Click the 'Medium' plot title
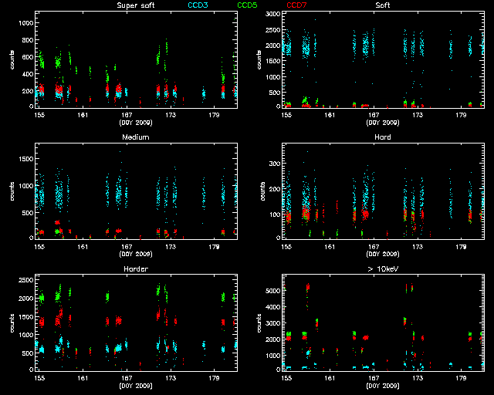The width and height of the screenshot is (494, 395). [134, 137]
